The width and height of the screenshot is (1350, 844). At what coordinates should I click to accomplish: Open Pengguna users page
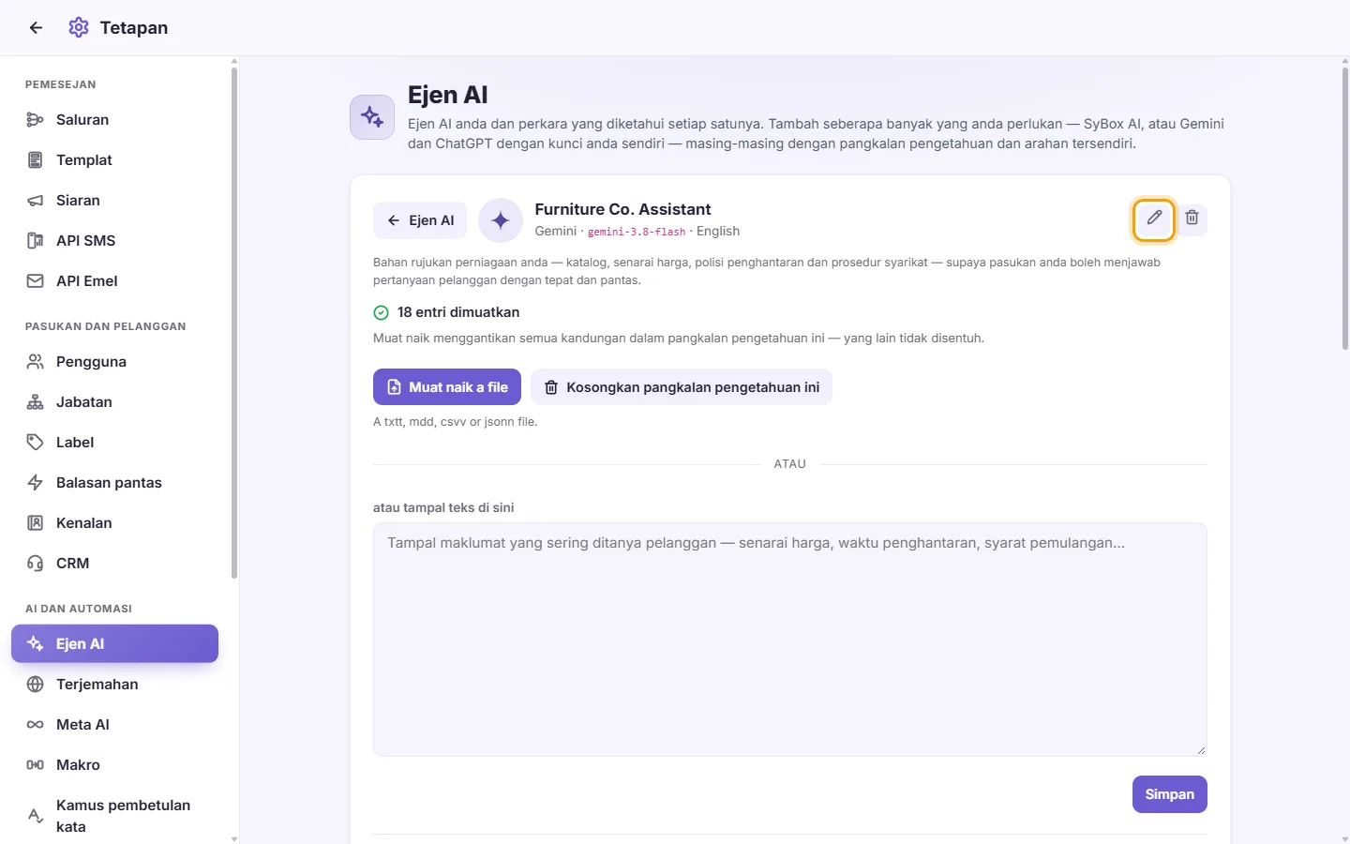pos(114,362)
